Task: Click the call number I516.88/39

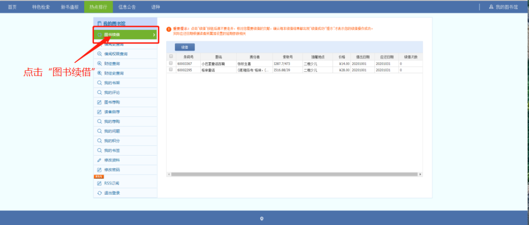Action: (x=282, y=70)
